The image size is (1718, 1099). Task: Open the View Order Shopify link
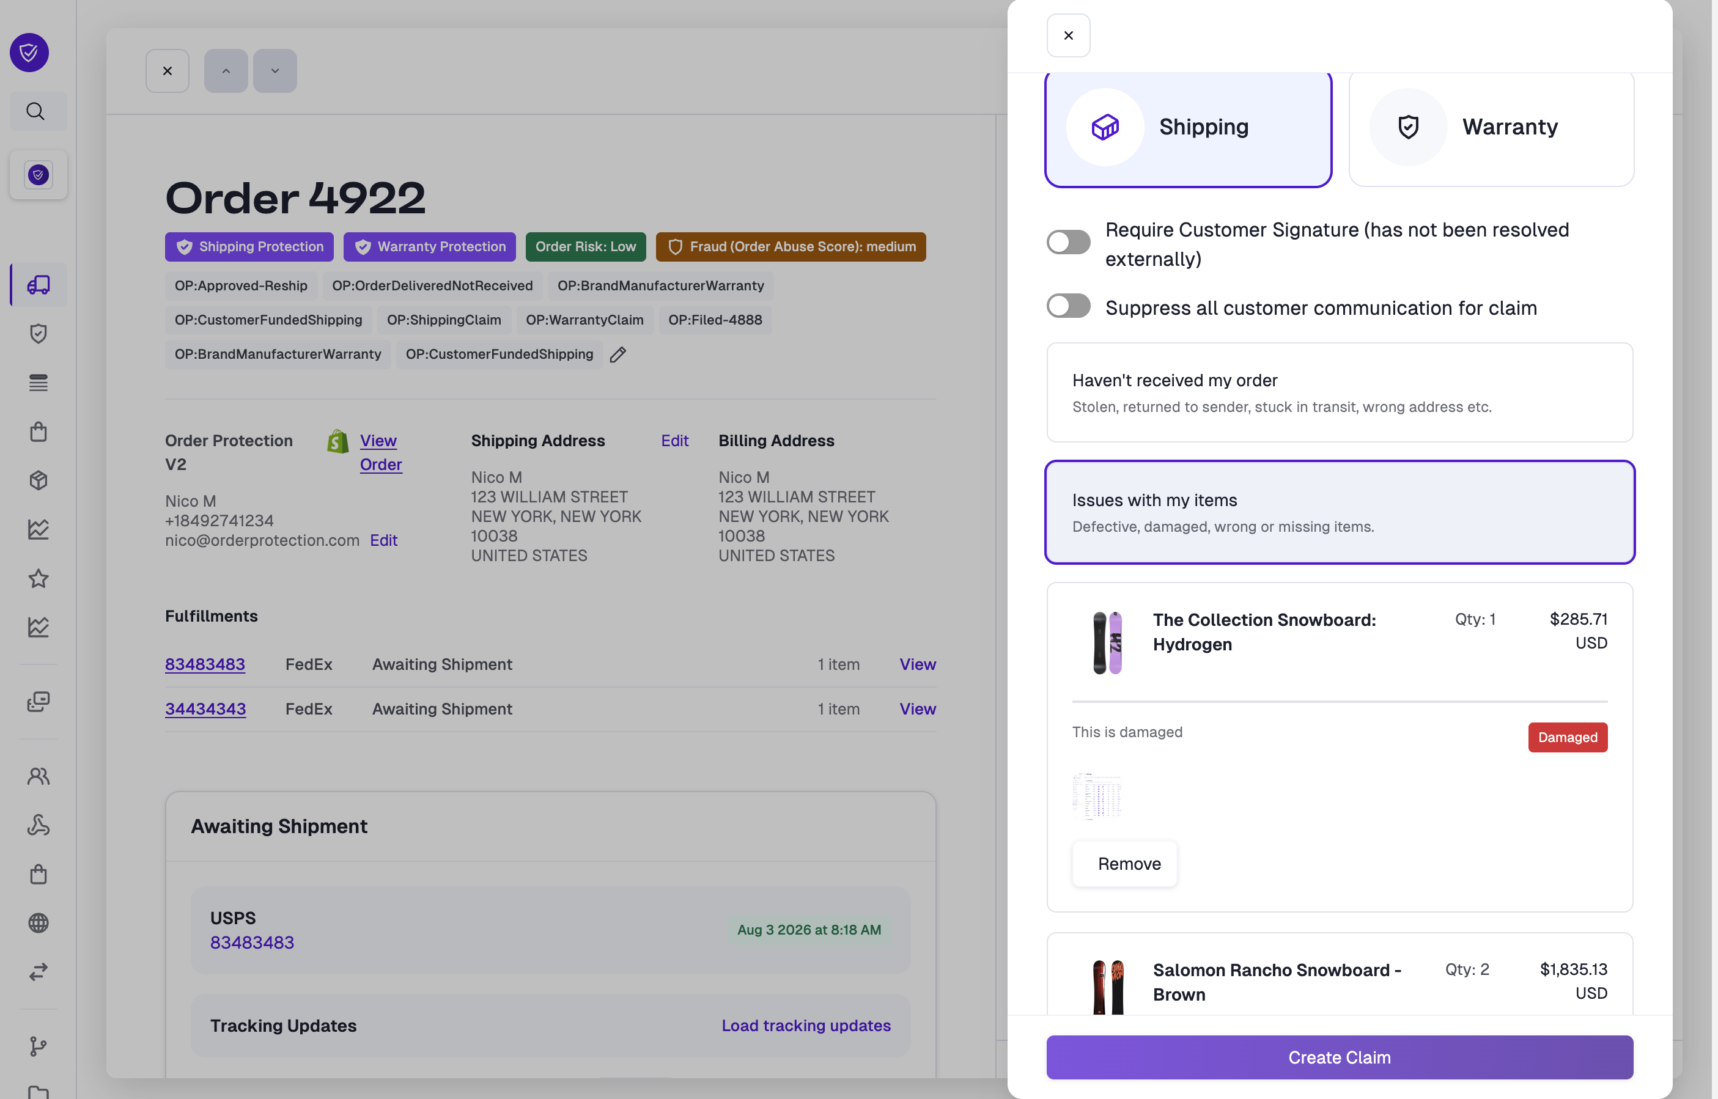point(380,452)
